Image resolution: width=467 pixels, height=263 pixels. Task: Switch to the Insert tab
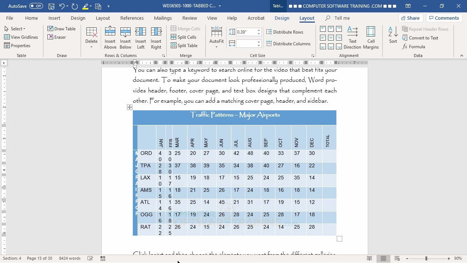pos(54,18)
